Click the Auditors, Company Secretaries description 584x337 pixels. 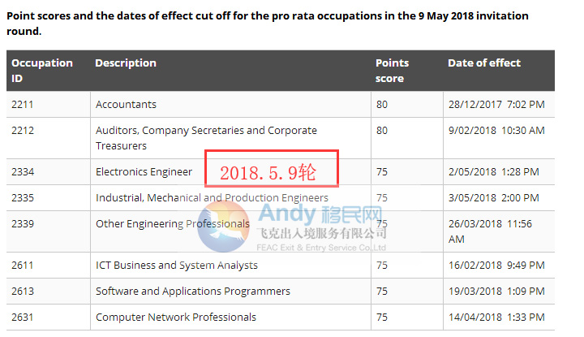pos(206,138)
